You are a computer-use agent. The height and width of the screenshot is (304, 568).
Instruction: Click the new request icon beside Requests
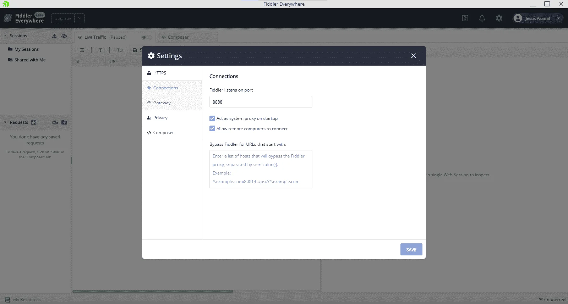[34, 122]
